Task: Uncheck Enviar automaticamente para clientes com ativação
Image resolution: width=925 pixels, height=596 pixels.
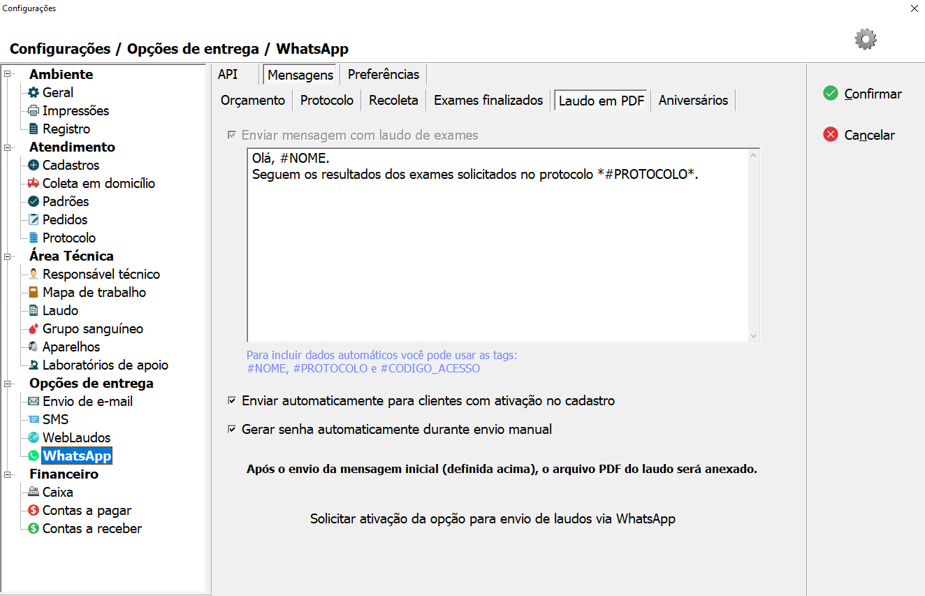Action: point(232,401)
